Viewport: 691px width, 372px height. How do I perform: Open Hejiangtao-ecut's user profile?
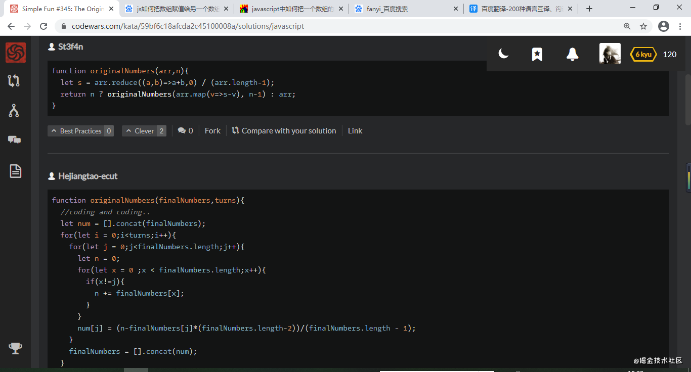point(88,176)
